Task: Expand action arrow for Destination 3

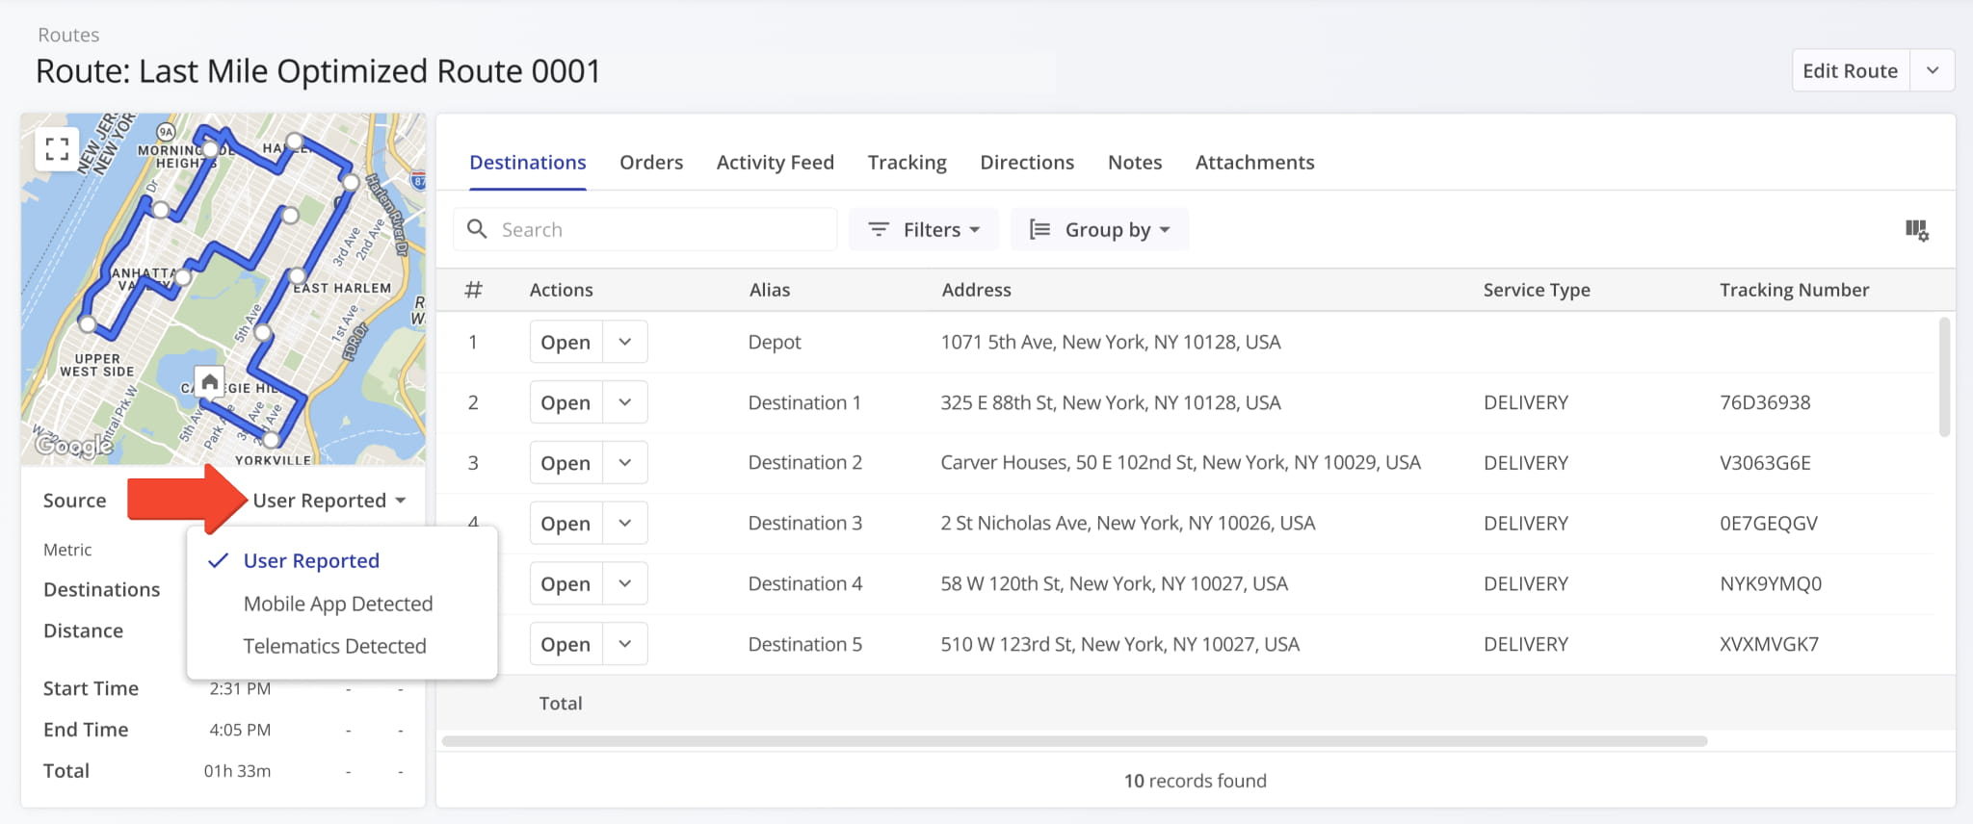Action: [x=625, y=524]
